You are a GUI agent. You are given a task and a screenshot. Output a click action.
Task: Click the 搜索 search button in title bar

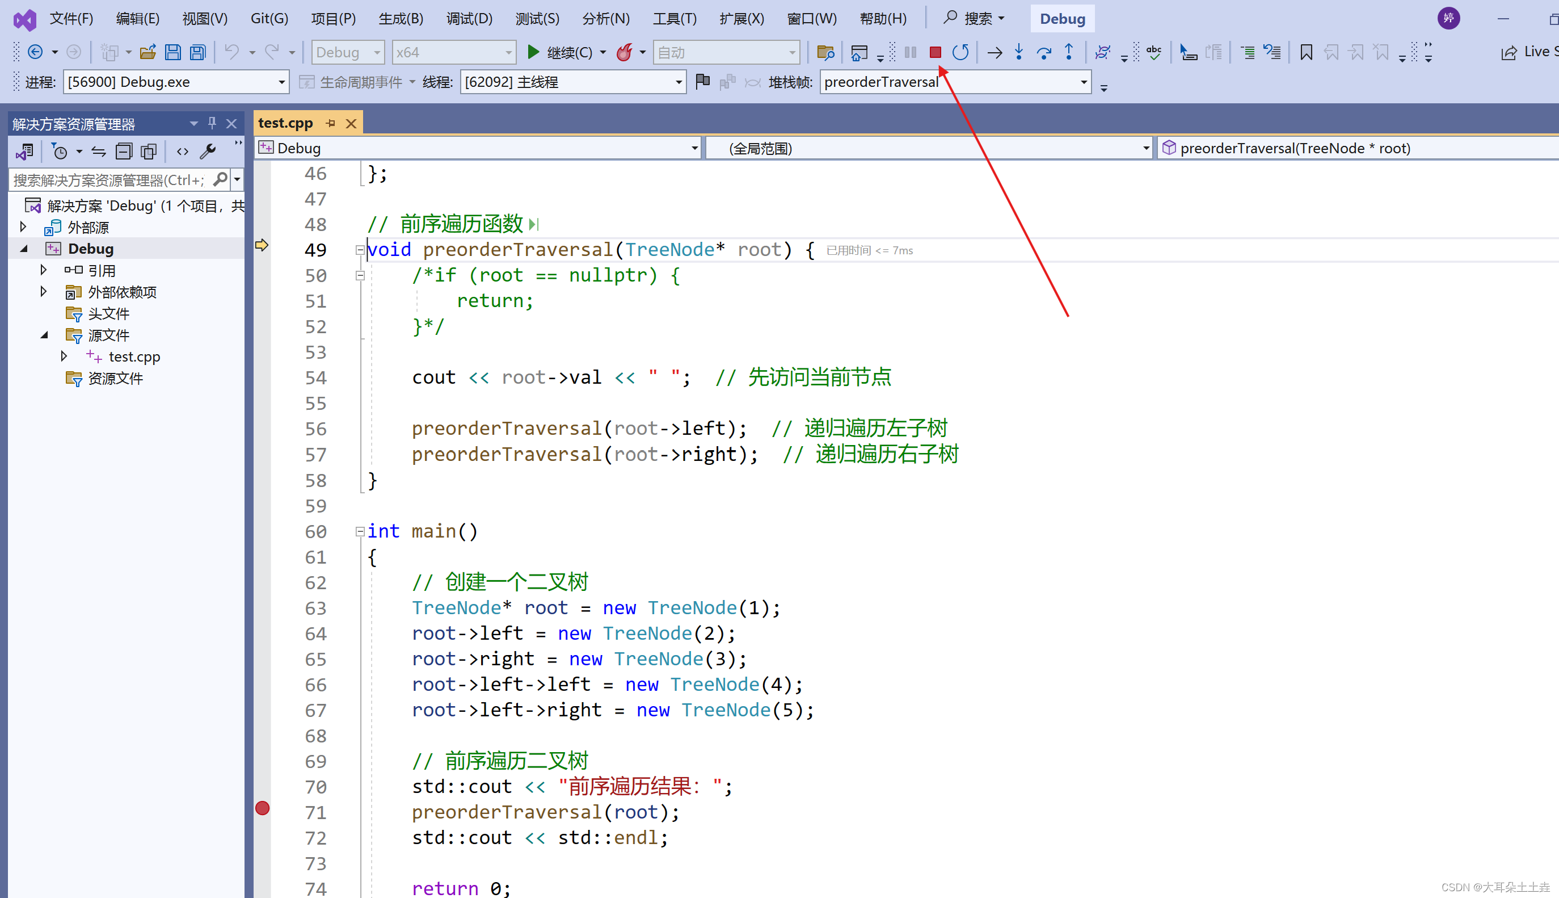pos(974,19)
